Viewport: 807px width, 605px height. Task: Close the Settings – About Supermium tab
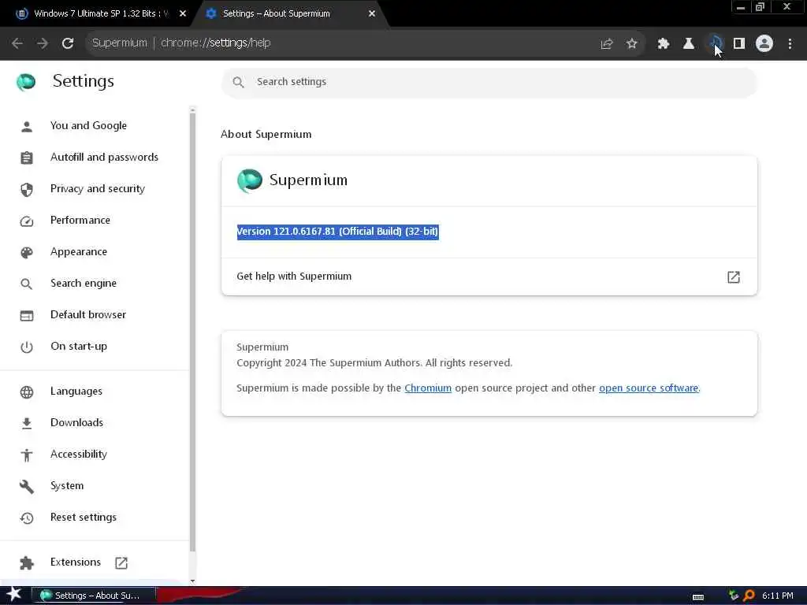click(372, 13)
